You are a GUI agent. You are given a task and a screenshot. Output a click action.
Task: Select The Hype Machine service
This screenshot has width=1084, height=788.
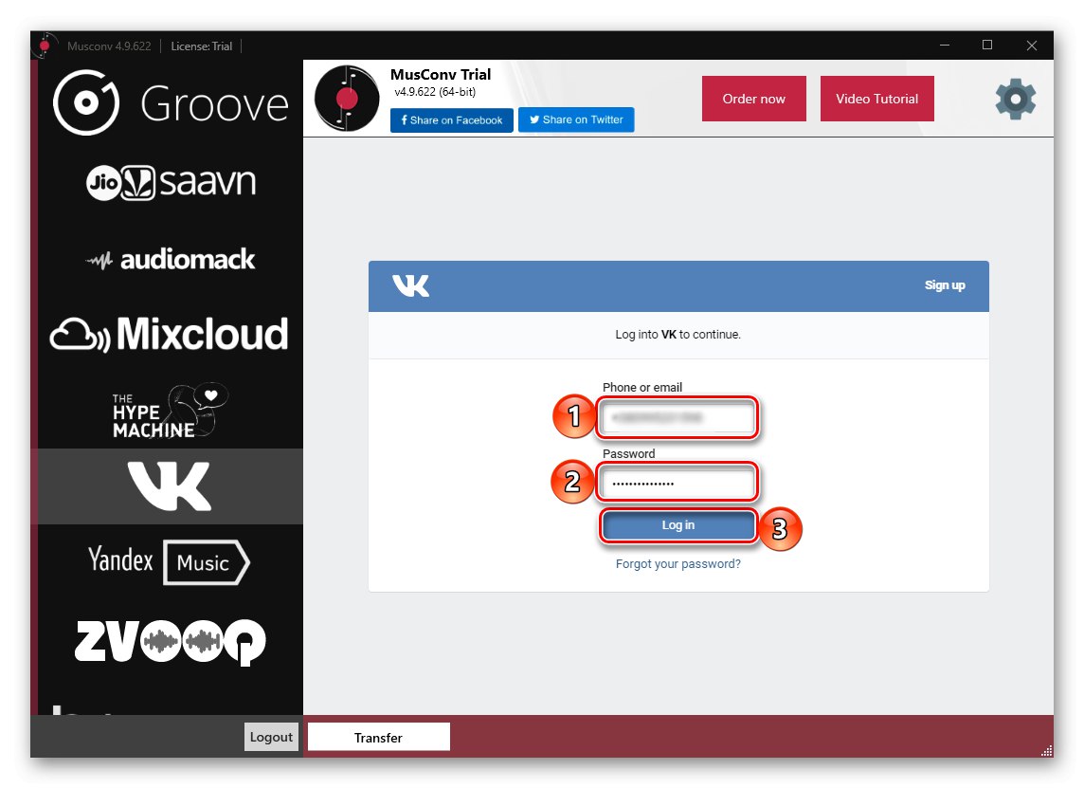coord(170,411)
